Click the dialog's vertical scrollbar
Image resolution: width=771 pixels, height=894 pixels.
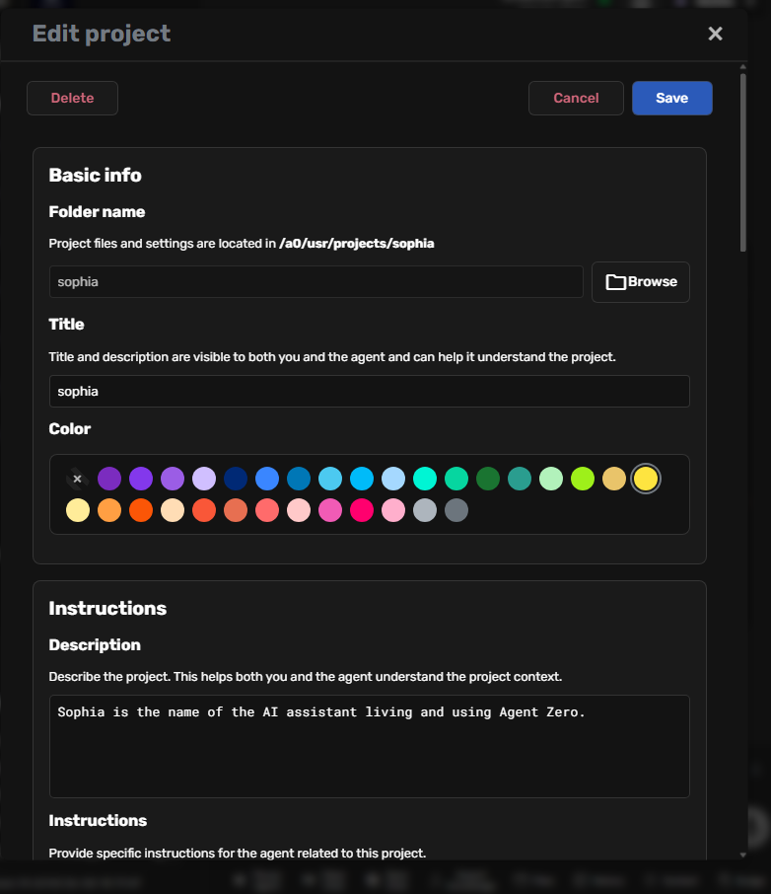pos(742,158)
